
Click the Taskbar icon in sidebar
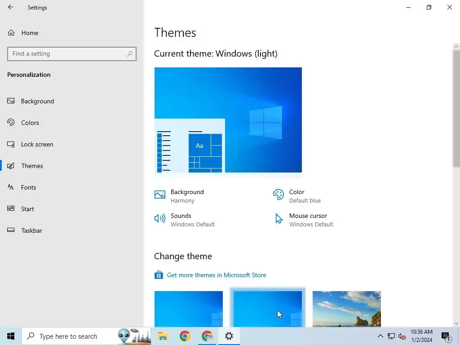click(11, 230)
